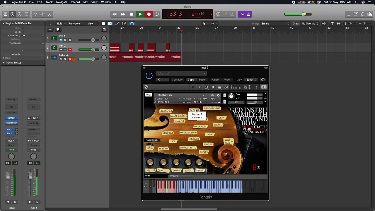
Task: Duplicate track with double-plus icon
Action: (58, 30)
